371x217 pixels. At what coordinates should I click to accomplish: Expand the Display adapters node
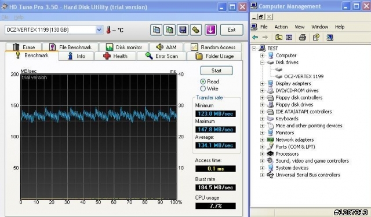(x=262, y=83)
